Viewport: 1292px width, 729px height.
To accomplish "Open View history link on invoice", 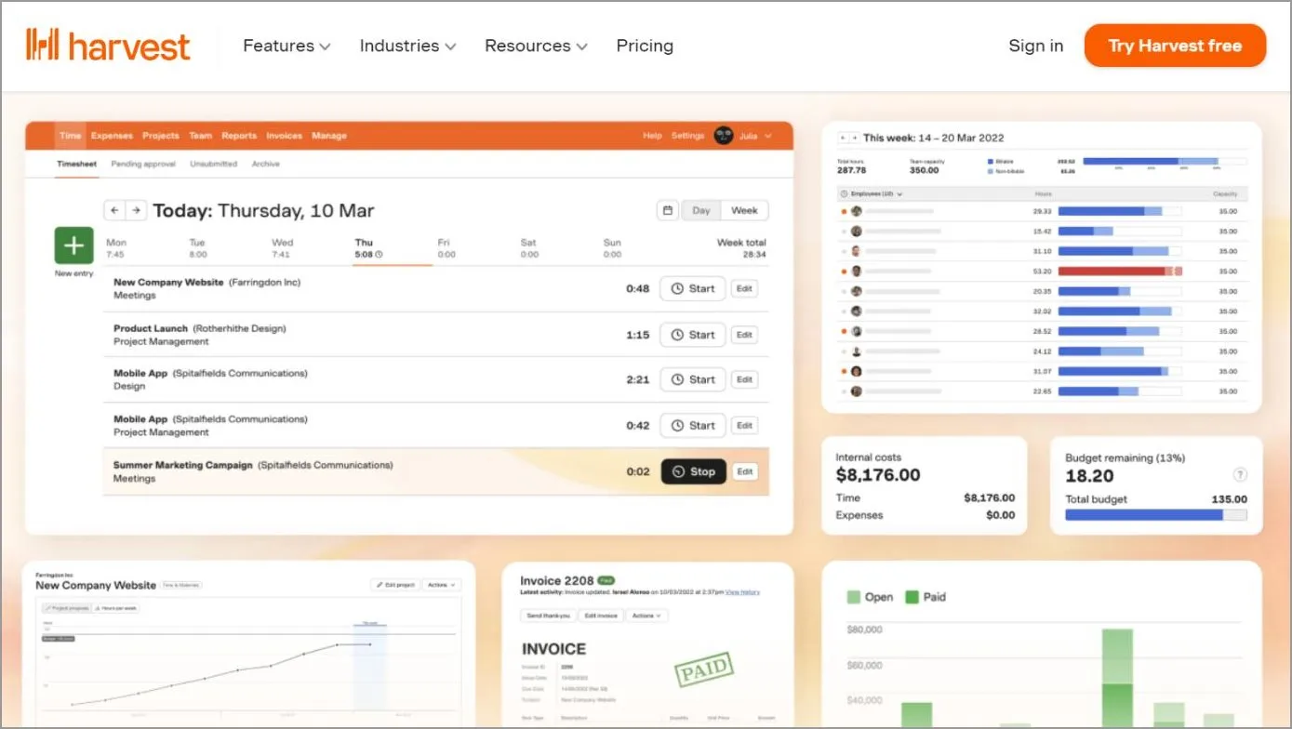I will click(742, 592).
